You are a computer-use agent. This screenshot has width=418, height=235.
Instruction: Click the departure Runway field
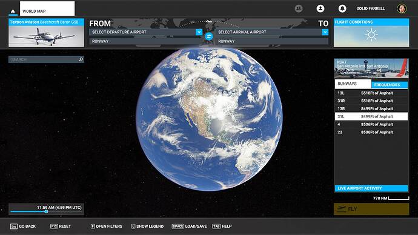point(146,41)
